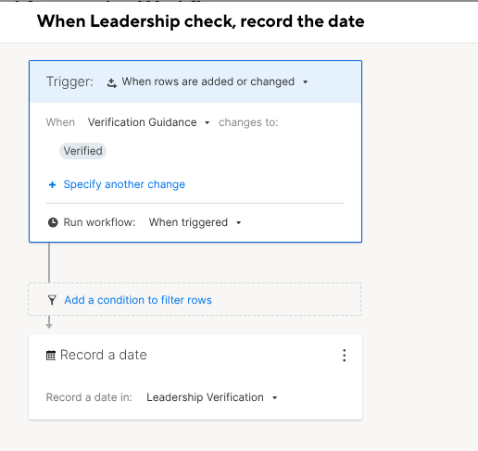Click the workflow title text
Screen dimensions: 478x451
(x=201, y=21)
